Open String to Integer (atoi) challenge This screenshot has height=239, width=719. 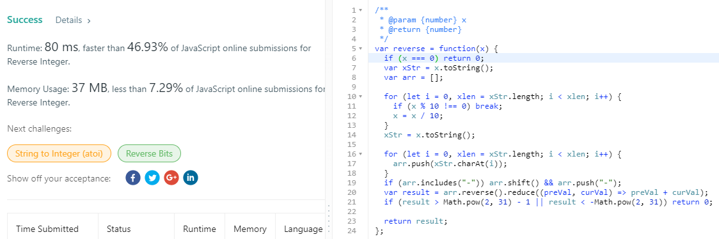[x=59, y=153]
